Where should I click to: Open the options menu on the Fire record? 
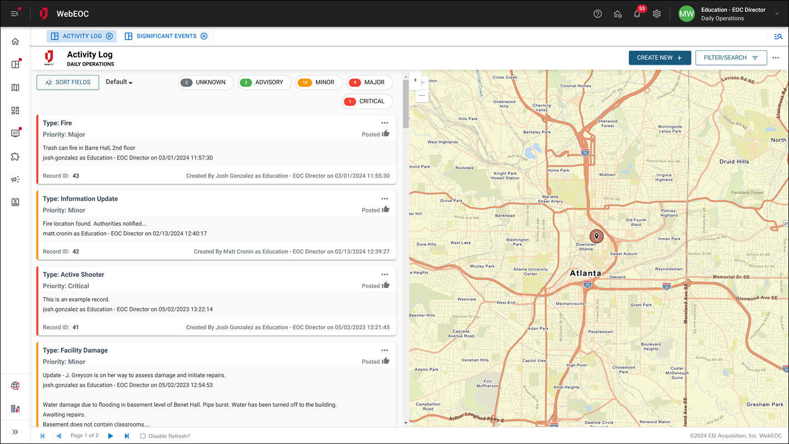[385, 122]
